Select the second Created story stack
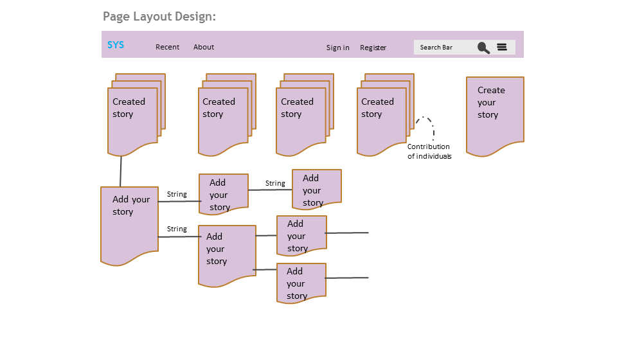Viewport: 617px width, 347px height. click(x=223, y=119)
